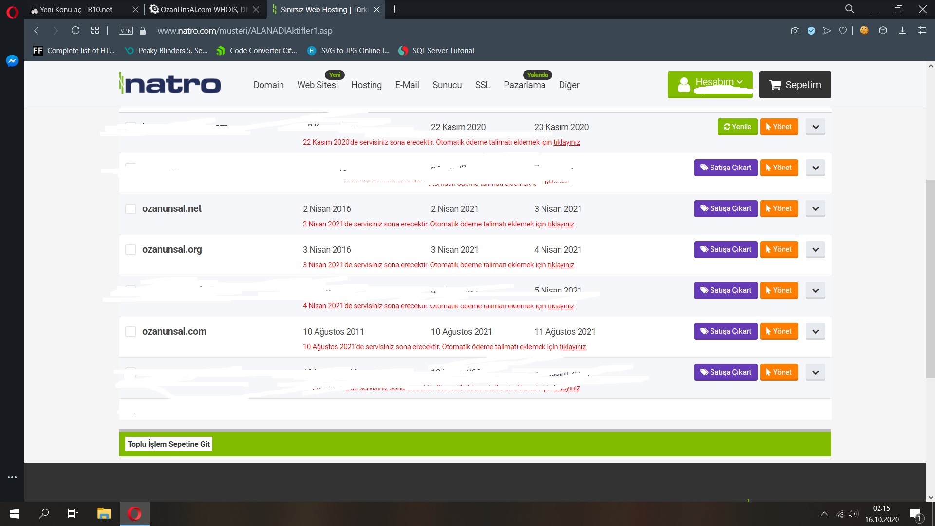
Task: Open sidebar setup three-dots menu
Action: point(12,477)
